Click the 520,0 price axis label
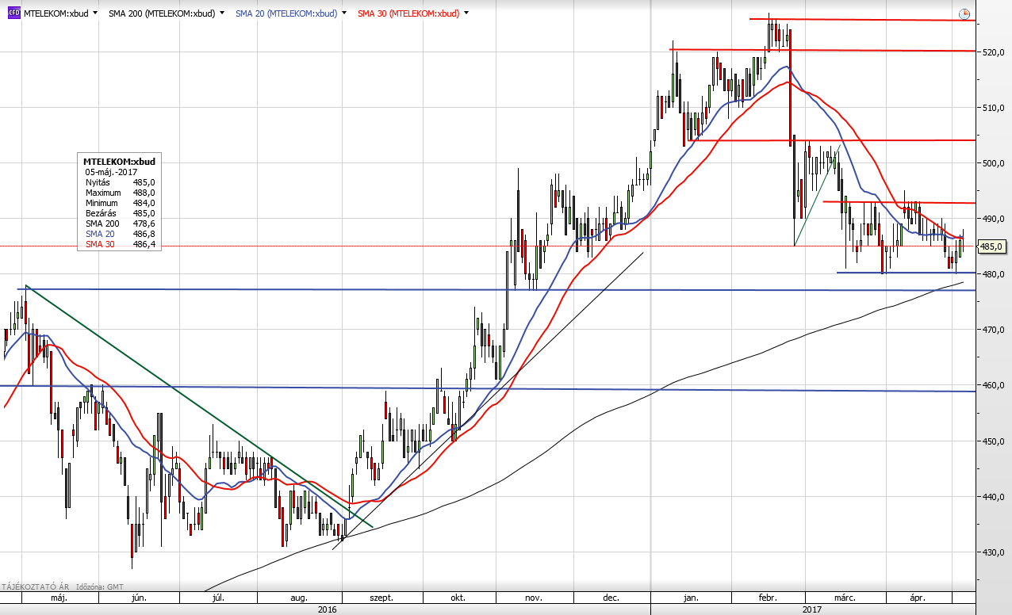The image size is (1012, 615). [x=993, y=52]
